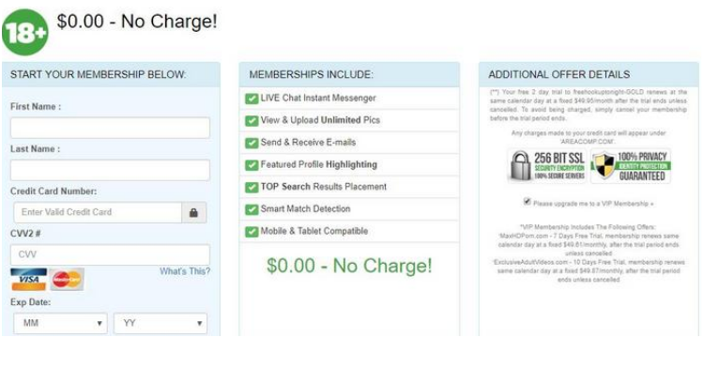Click the What's This? CVV help link
The height and width of the screenshot is (368, 703).
185,271
